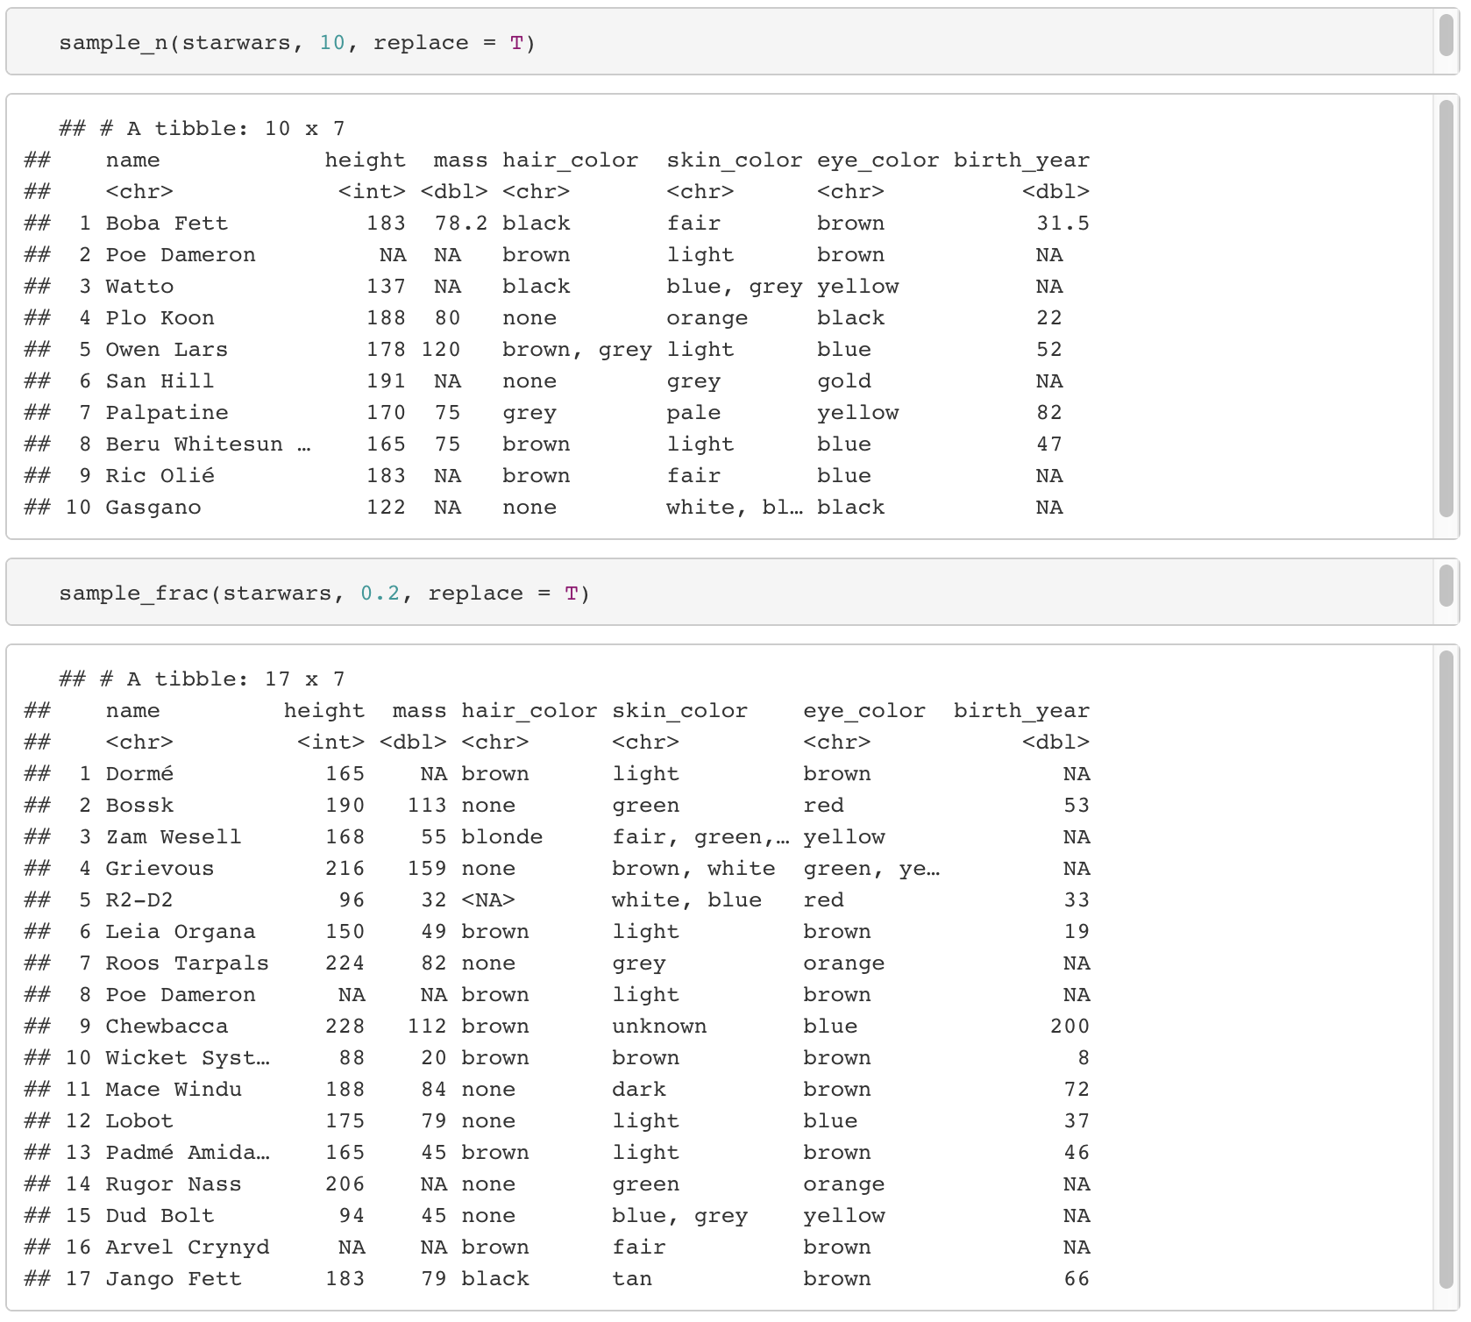The height and width of the screenshot is (1322, 1471).
Task: Click 'Dormé' name cell
Action: tap(139, 774)
